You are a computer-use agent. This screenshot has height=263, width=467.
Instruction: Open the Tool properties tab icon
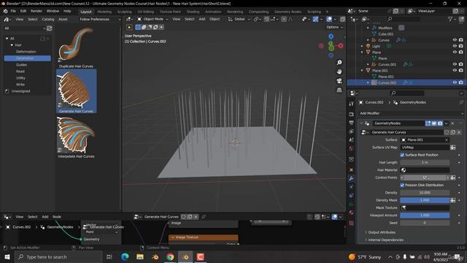(x=352, y=104)
